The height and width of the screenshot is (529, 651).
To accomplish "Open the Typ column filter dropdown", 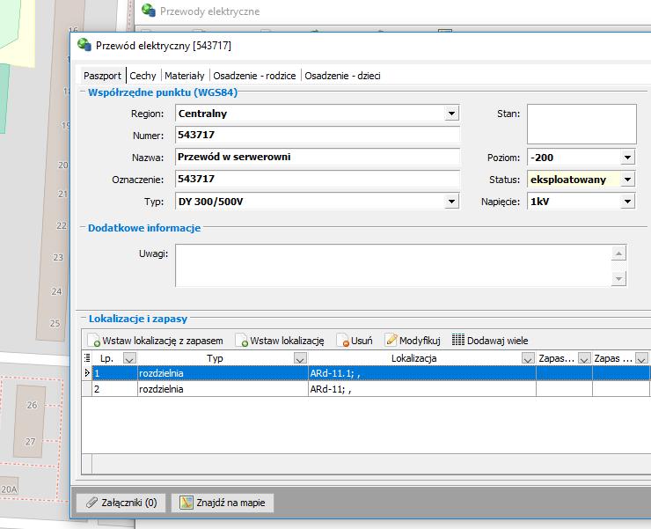I will (x=300, y=358).
